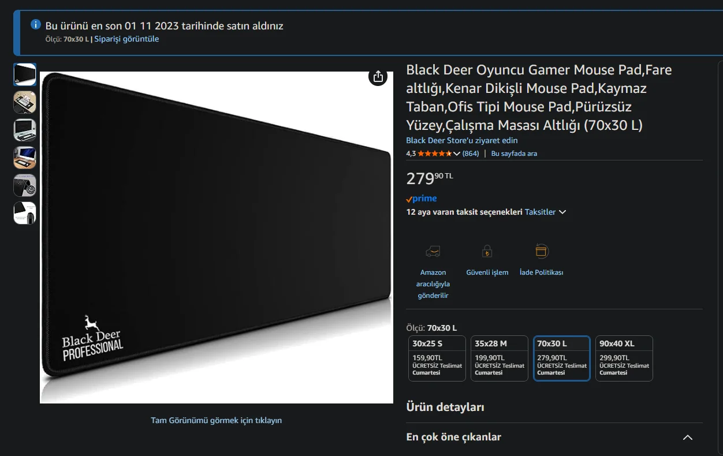Click the Amazon delivery truck icon
This screenshot has height=456, width=723.
[433, 252]
